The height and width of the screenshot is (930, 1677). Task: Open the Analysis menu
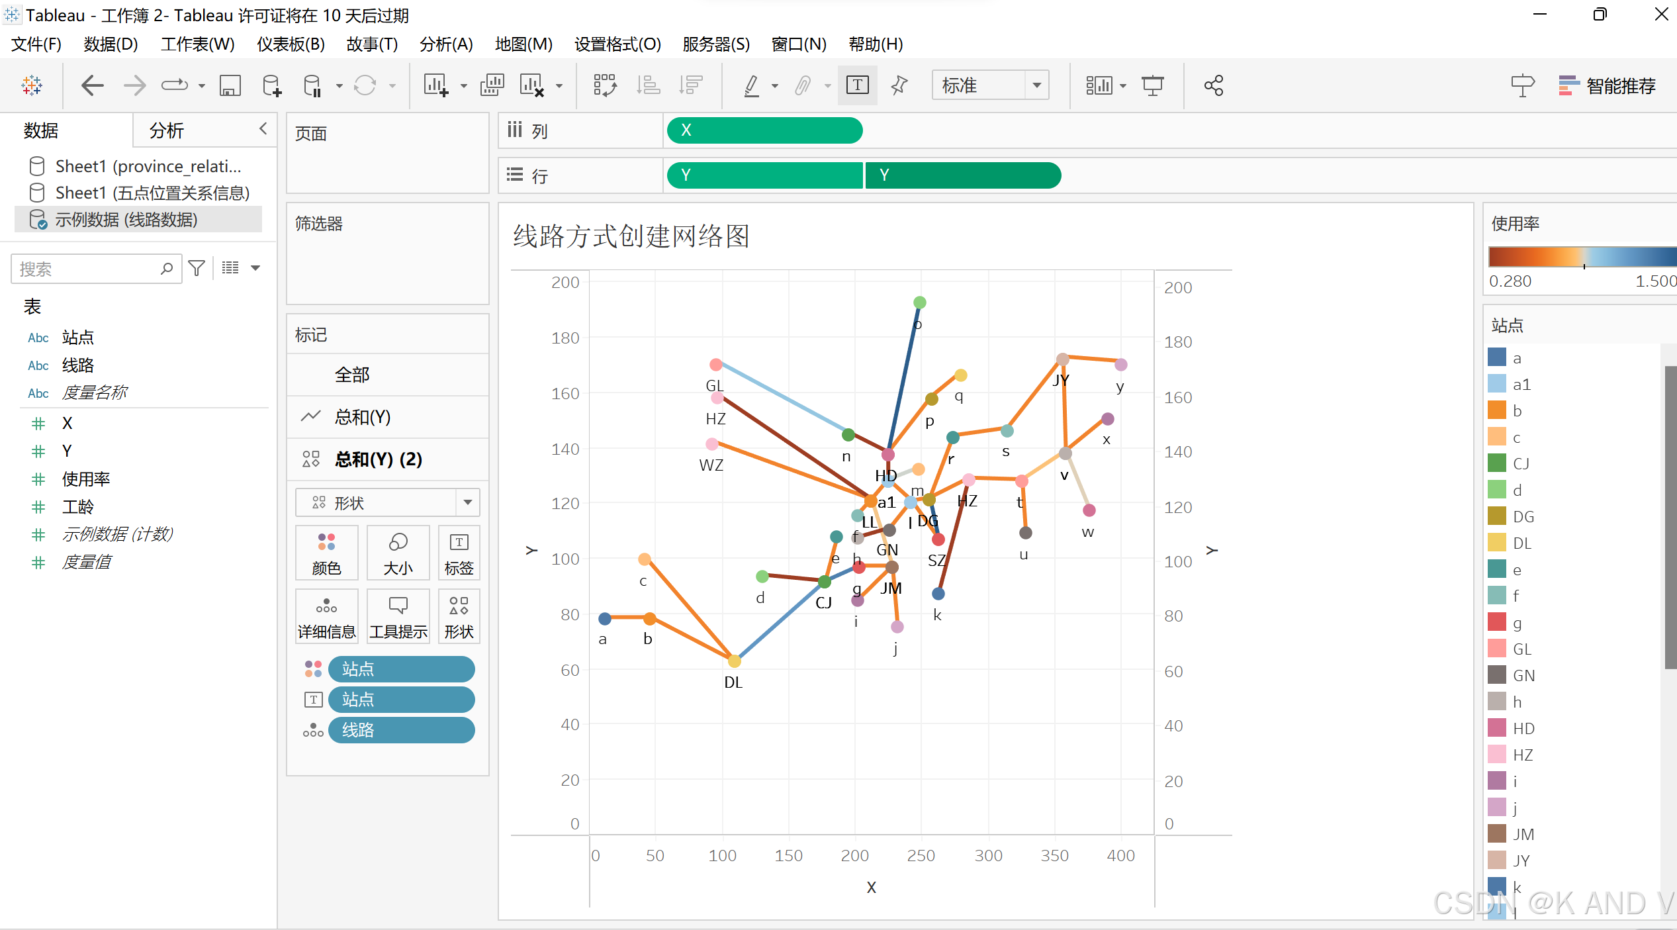(445, 44)
